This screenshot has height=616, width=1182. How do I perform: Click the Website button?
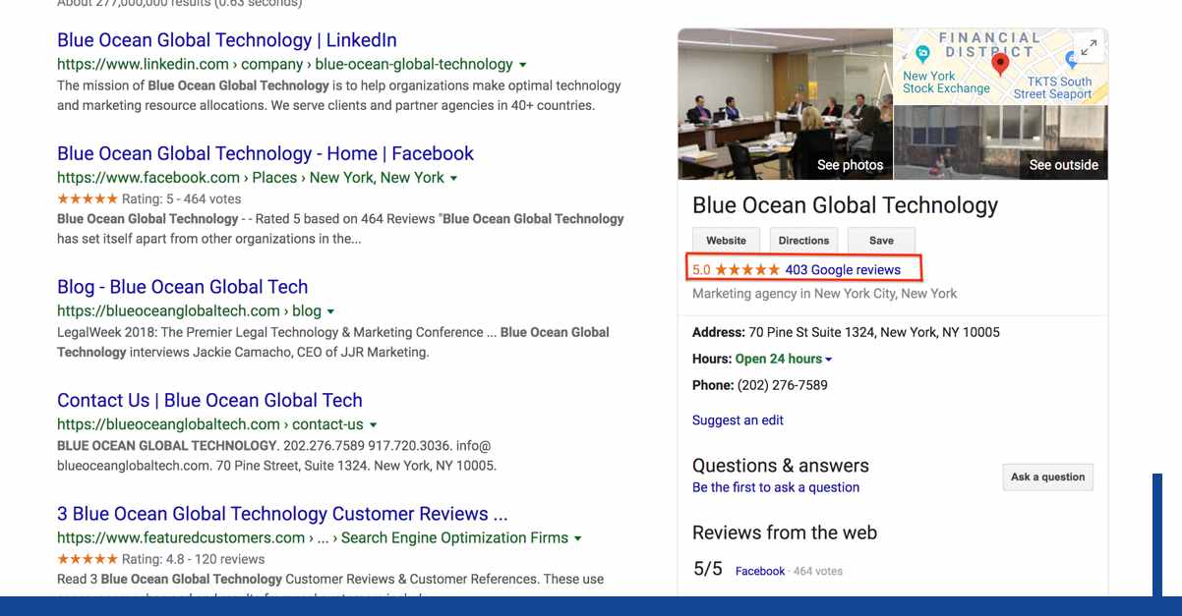726,239
